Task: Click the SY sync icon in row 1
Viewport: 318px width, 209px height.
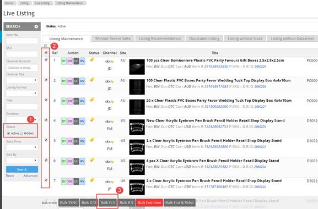Action: pos(64,61)
